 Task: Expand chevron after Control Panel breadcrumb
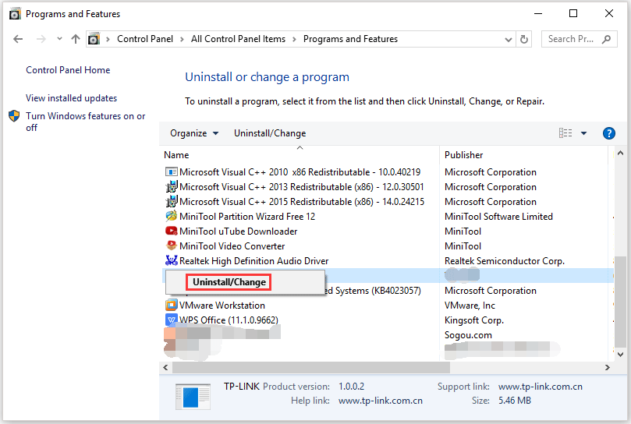(x=183, y=39)
